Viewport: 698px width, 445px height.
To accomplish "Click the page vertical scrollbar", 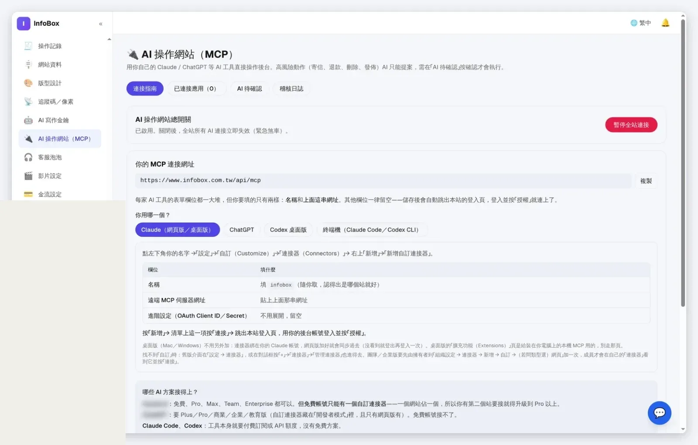I will pos(683,164).
